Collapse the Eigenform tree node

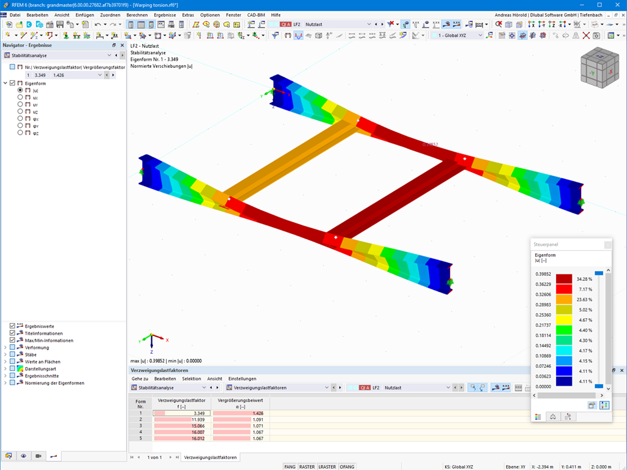pos(5,83)
